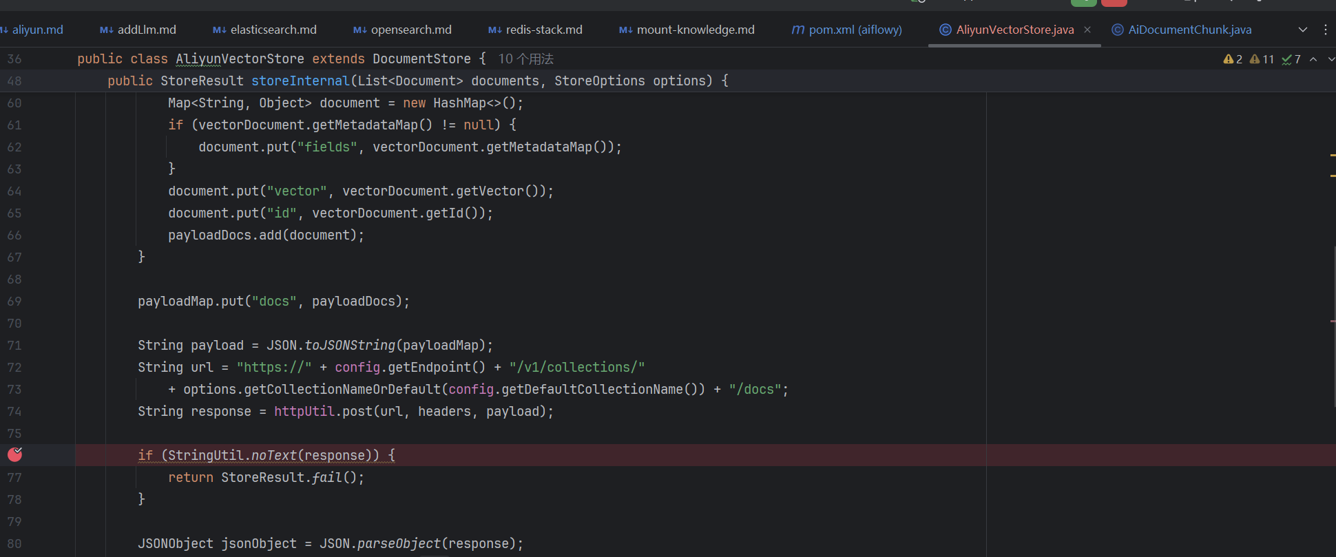Click the weak warning count showing 11
Screen dimensions: 1336x557
point(1262,59)
